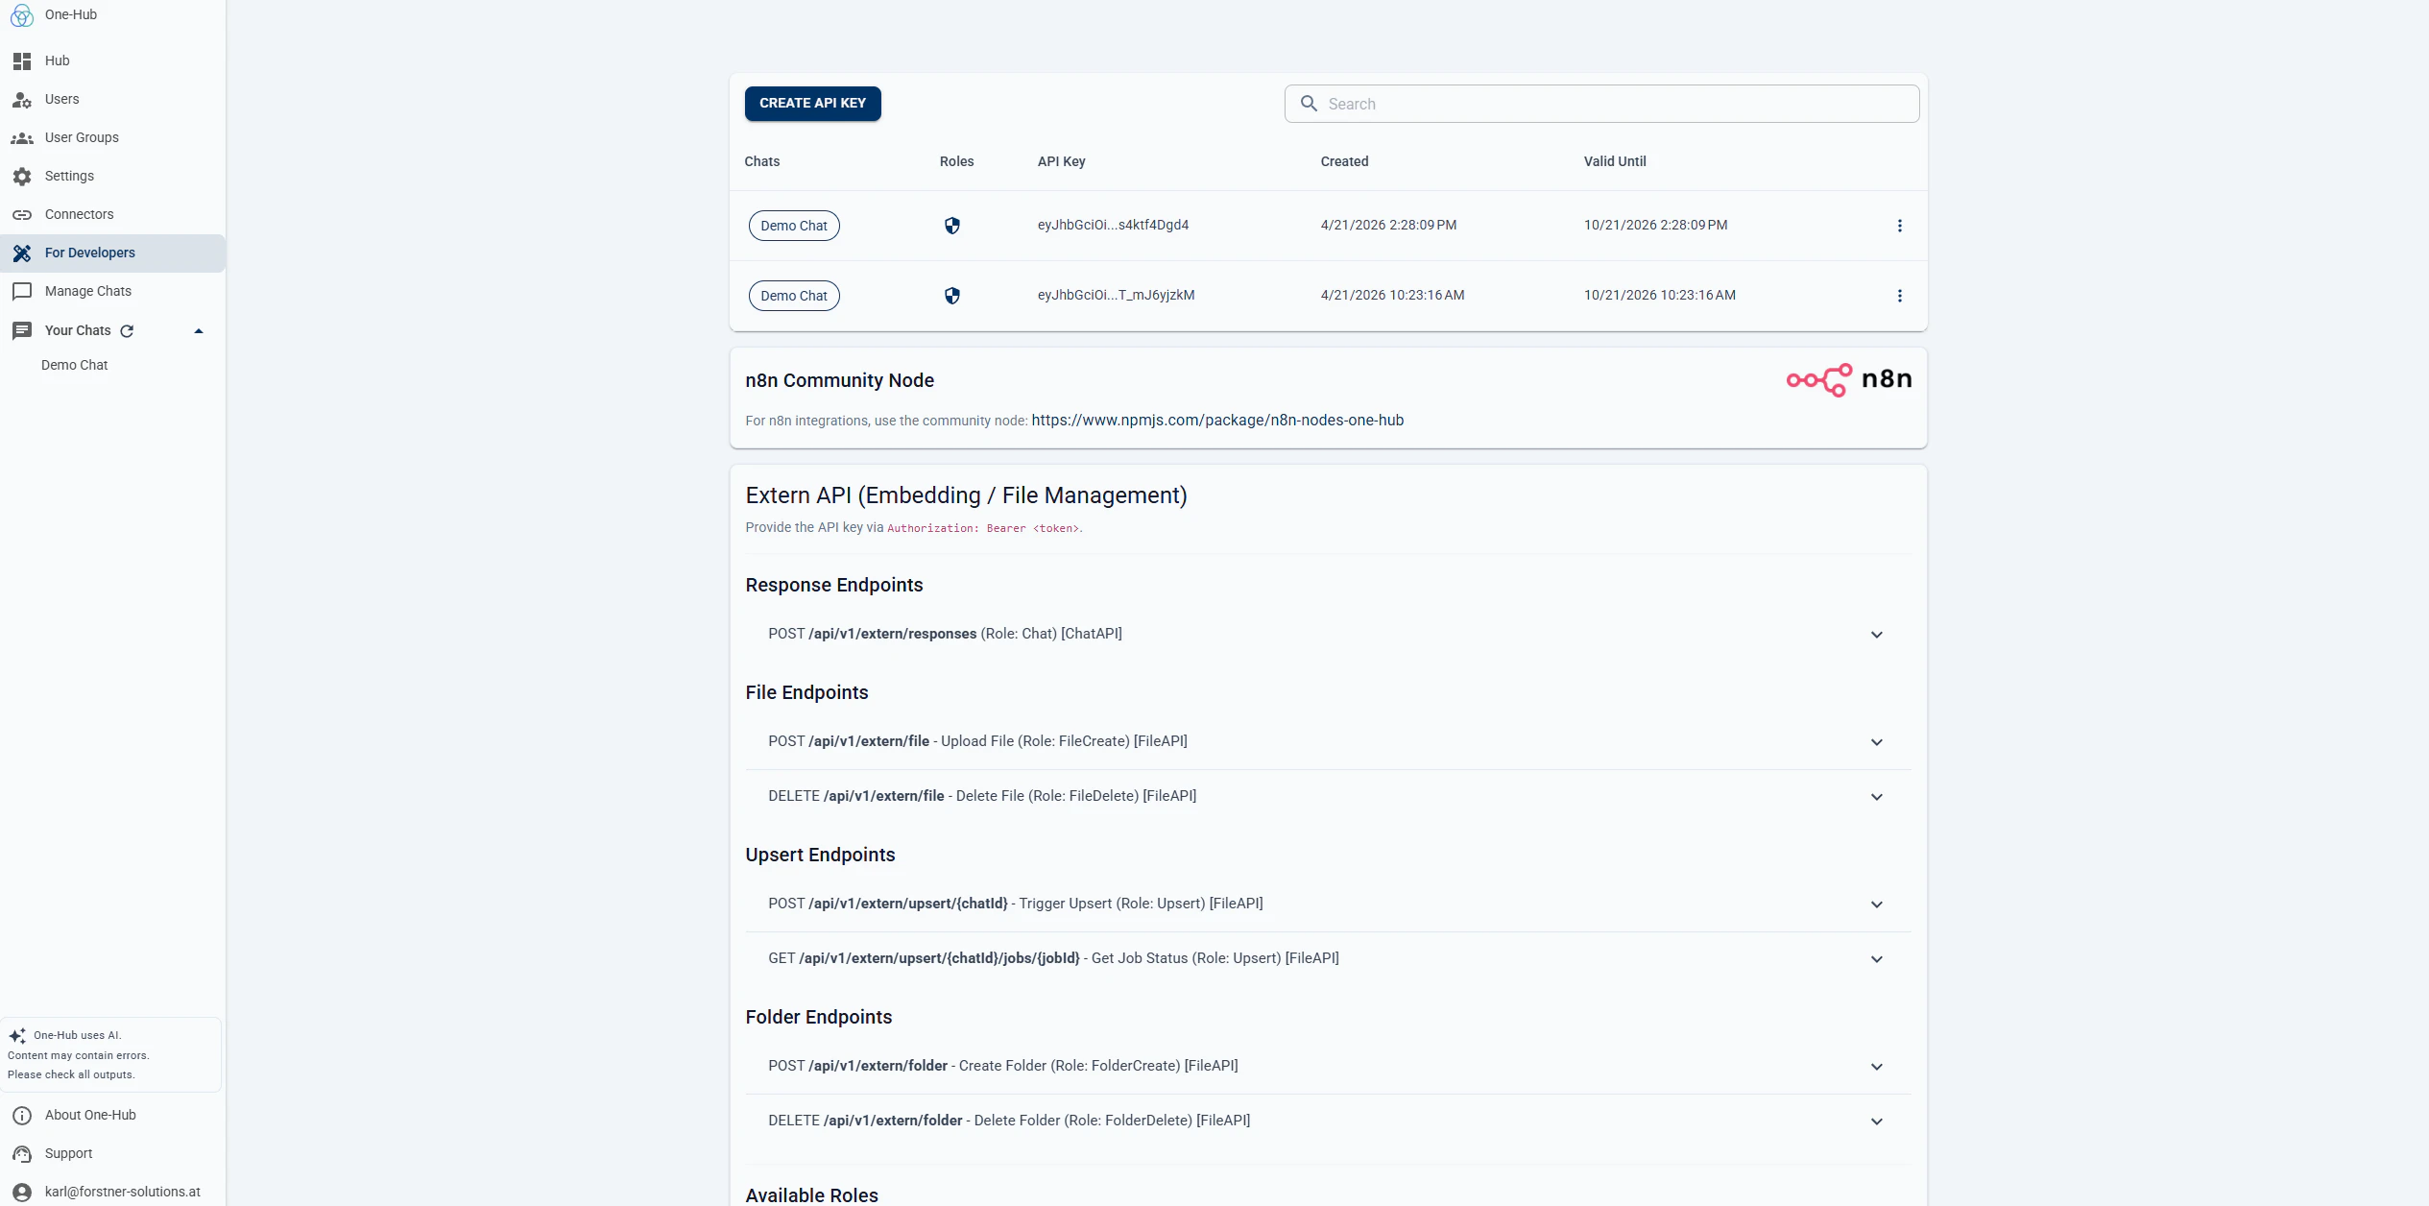This screenshot has height=1206, width=2429.
Task: Click karl@forstner-solutions.at account
Action: [x=113, y=1192]
